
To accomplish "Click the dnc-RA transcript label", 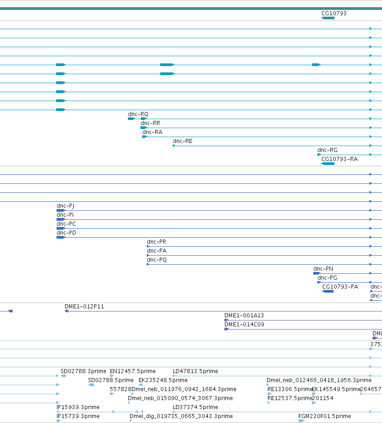I will tap(152, 132).
